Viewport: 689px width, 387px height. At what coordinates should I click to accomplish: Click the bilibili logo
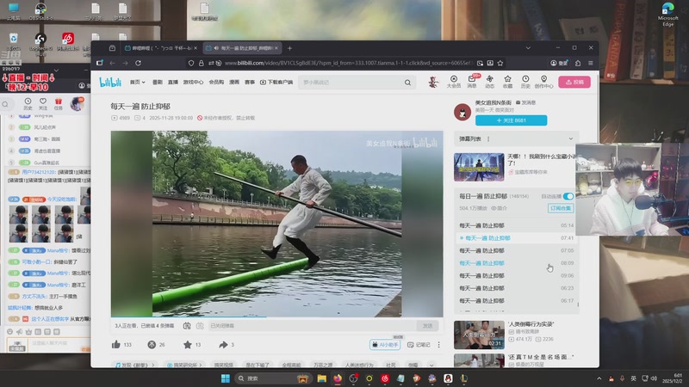coord(110,82)
